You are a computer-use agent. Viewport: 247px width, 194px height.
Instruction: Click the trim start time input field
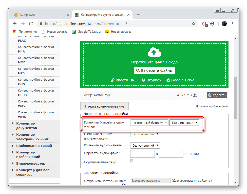tap(142, 154)
